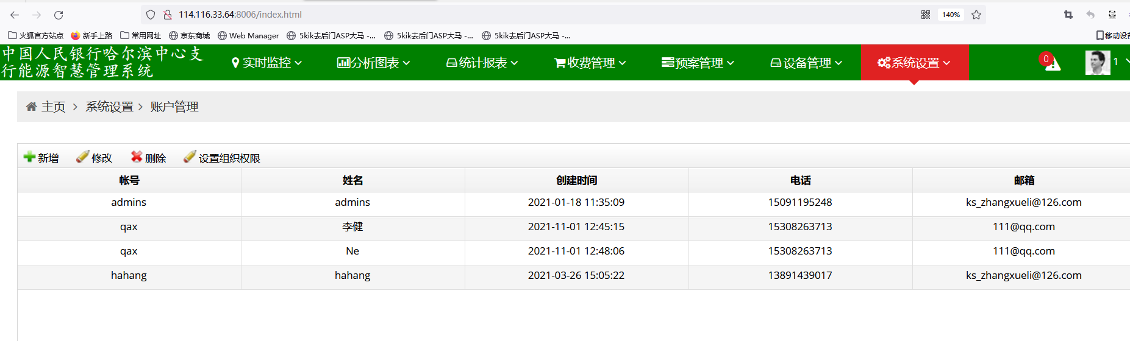The image size is (1130, 341).
Task: Click the 系统设置 breadcrumb link
Action: pyautogui.click(x=109, y=107)
